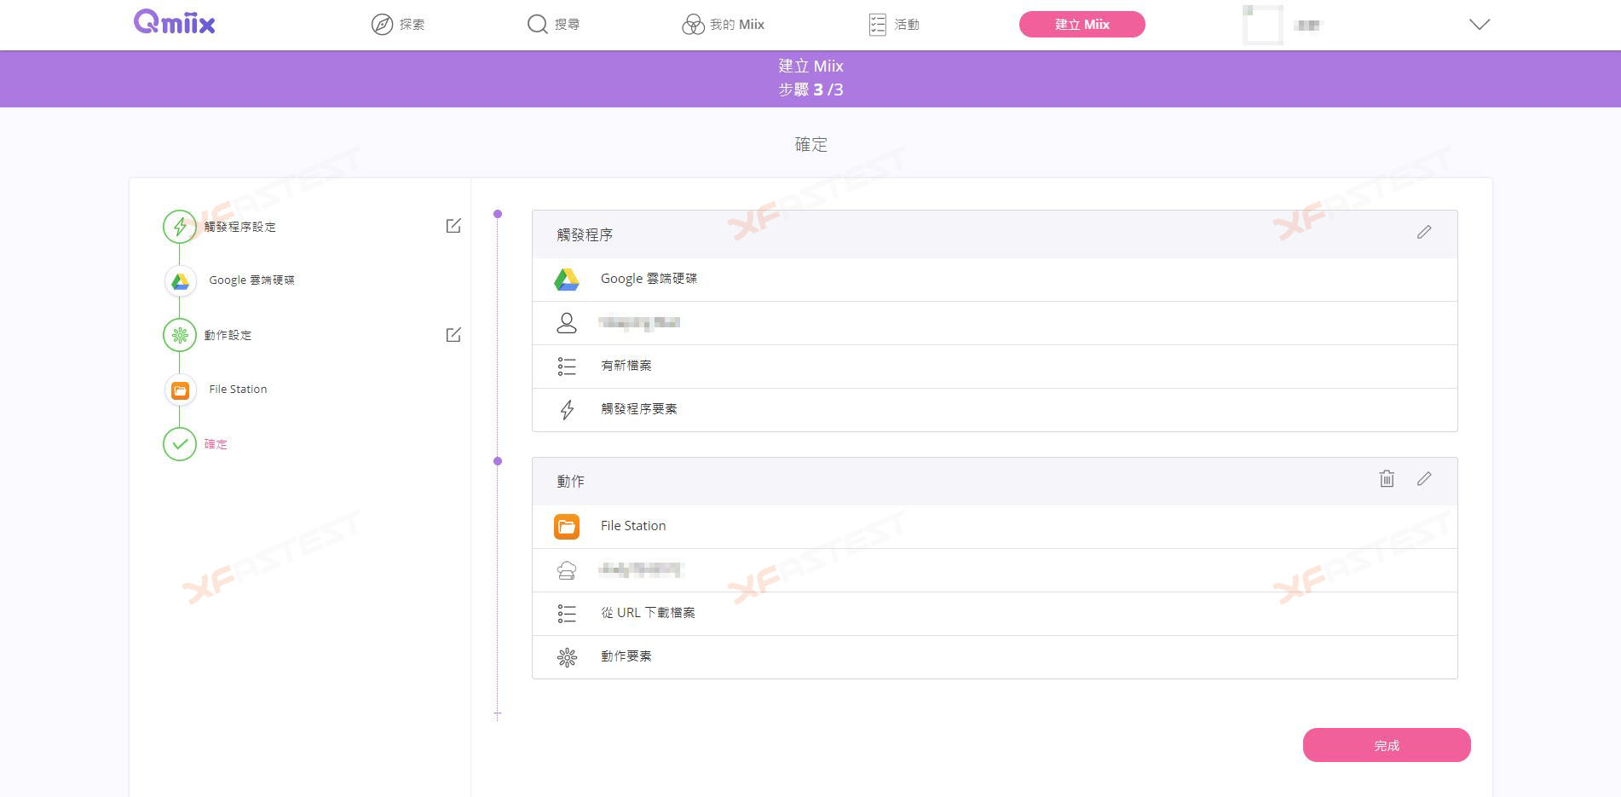Click the user avatar thumbnail
This screenshot has width=1621, height=797.
(1263, 25)
